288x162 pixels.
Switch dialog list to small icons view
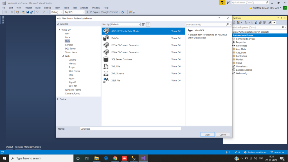click(143, 24)
